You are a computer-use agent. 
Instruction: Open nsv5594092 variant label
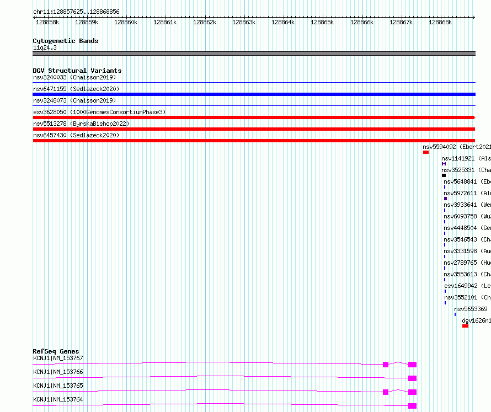click(x=457, y=147)
